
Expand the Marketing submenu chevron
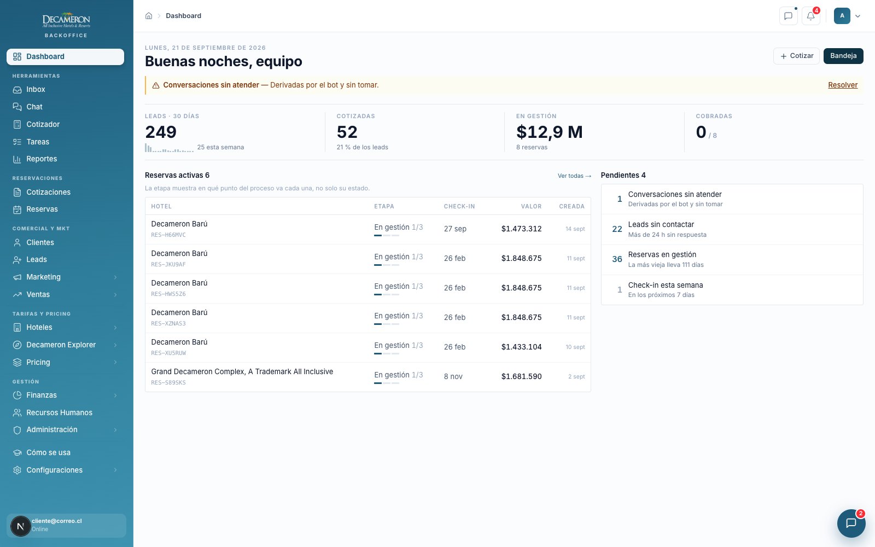(115, 277)
